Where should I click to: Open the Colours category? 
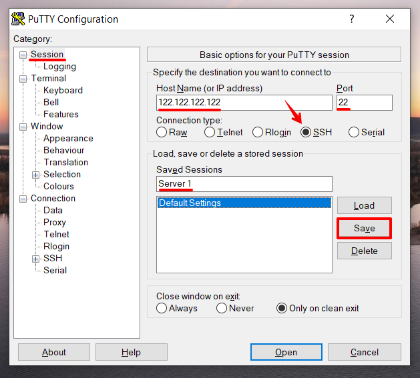point(59,187)
